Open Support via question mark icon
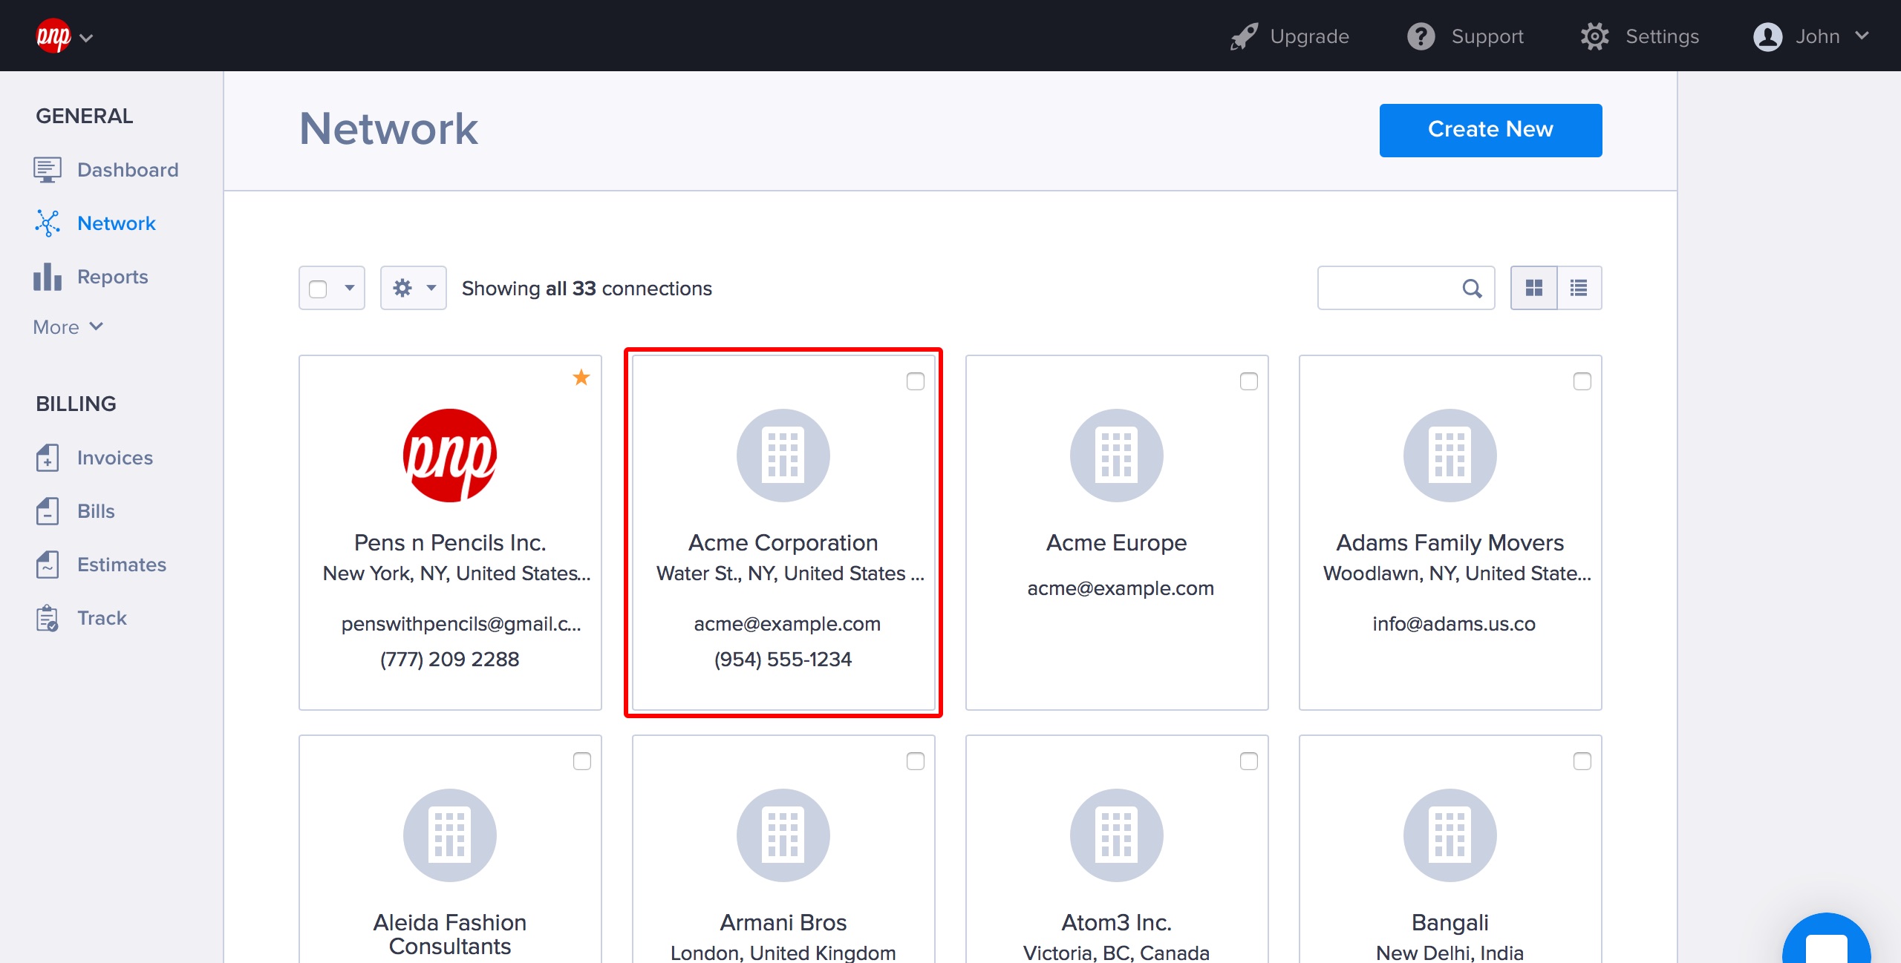 [1421, 36]
